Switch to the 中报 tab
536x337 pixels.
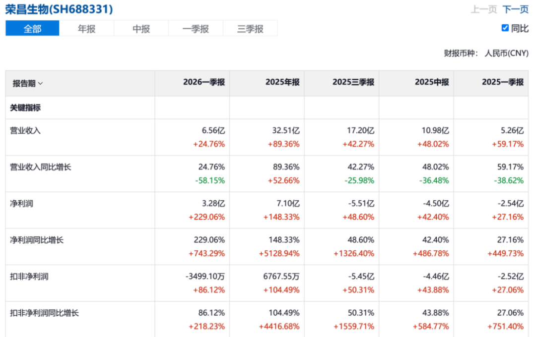pyautogui.click(x=141, y=29)
